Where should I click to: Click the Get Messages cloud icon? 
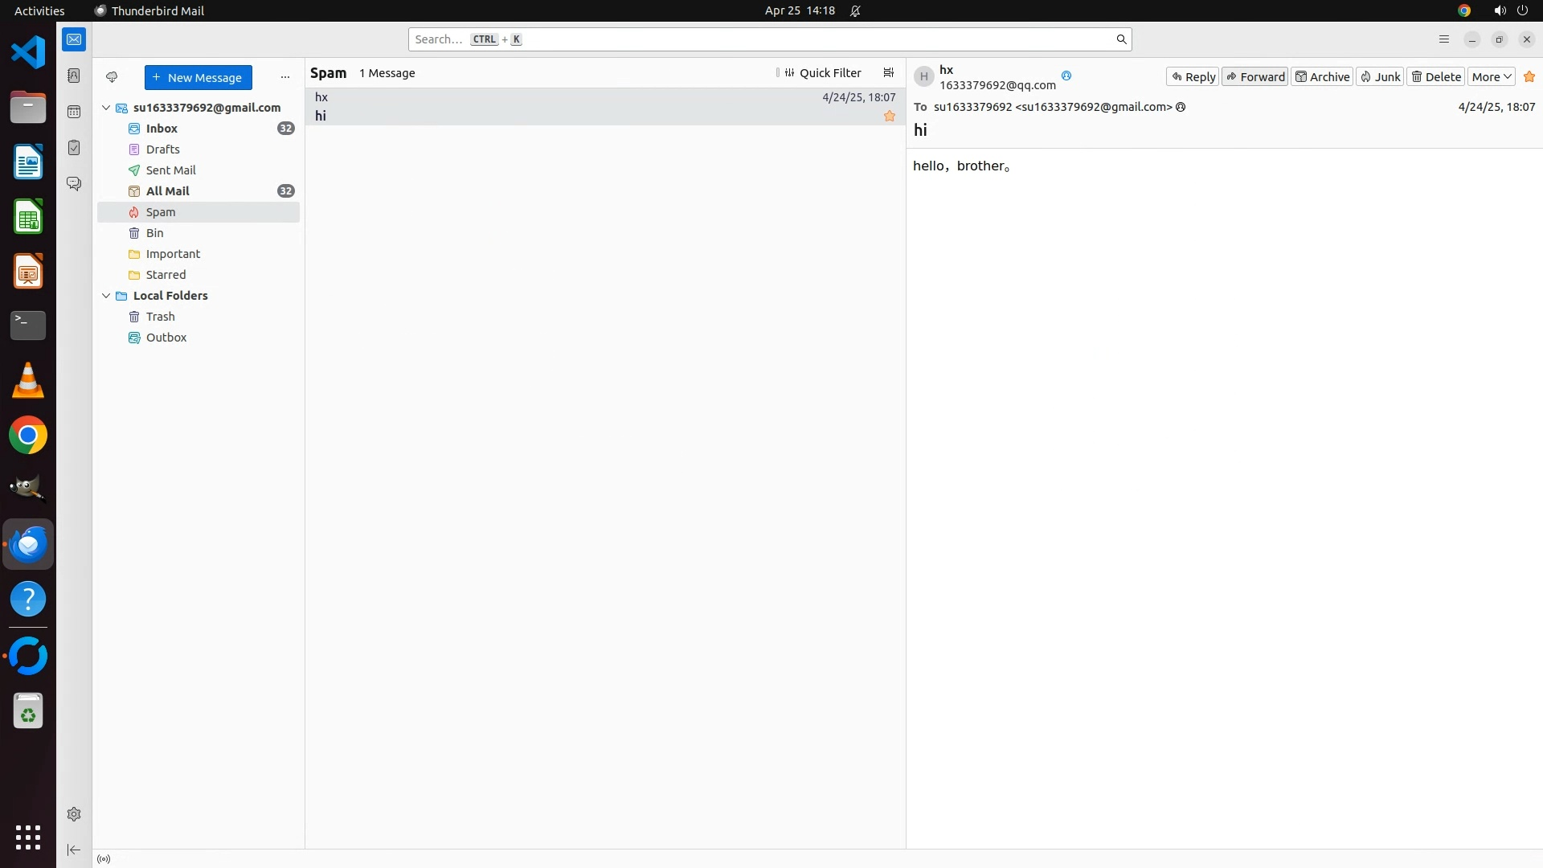click(112, 77)
